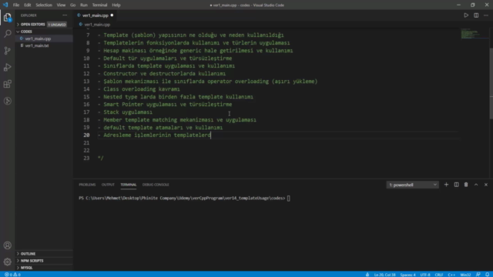Open the Go menu
The width and height of the screenshot is (493, 277).
tap(72, 5)
